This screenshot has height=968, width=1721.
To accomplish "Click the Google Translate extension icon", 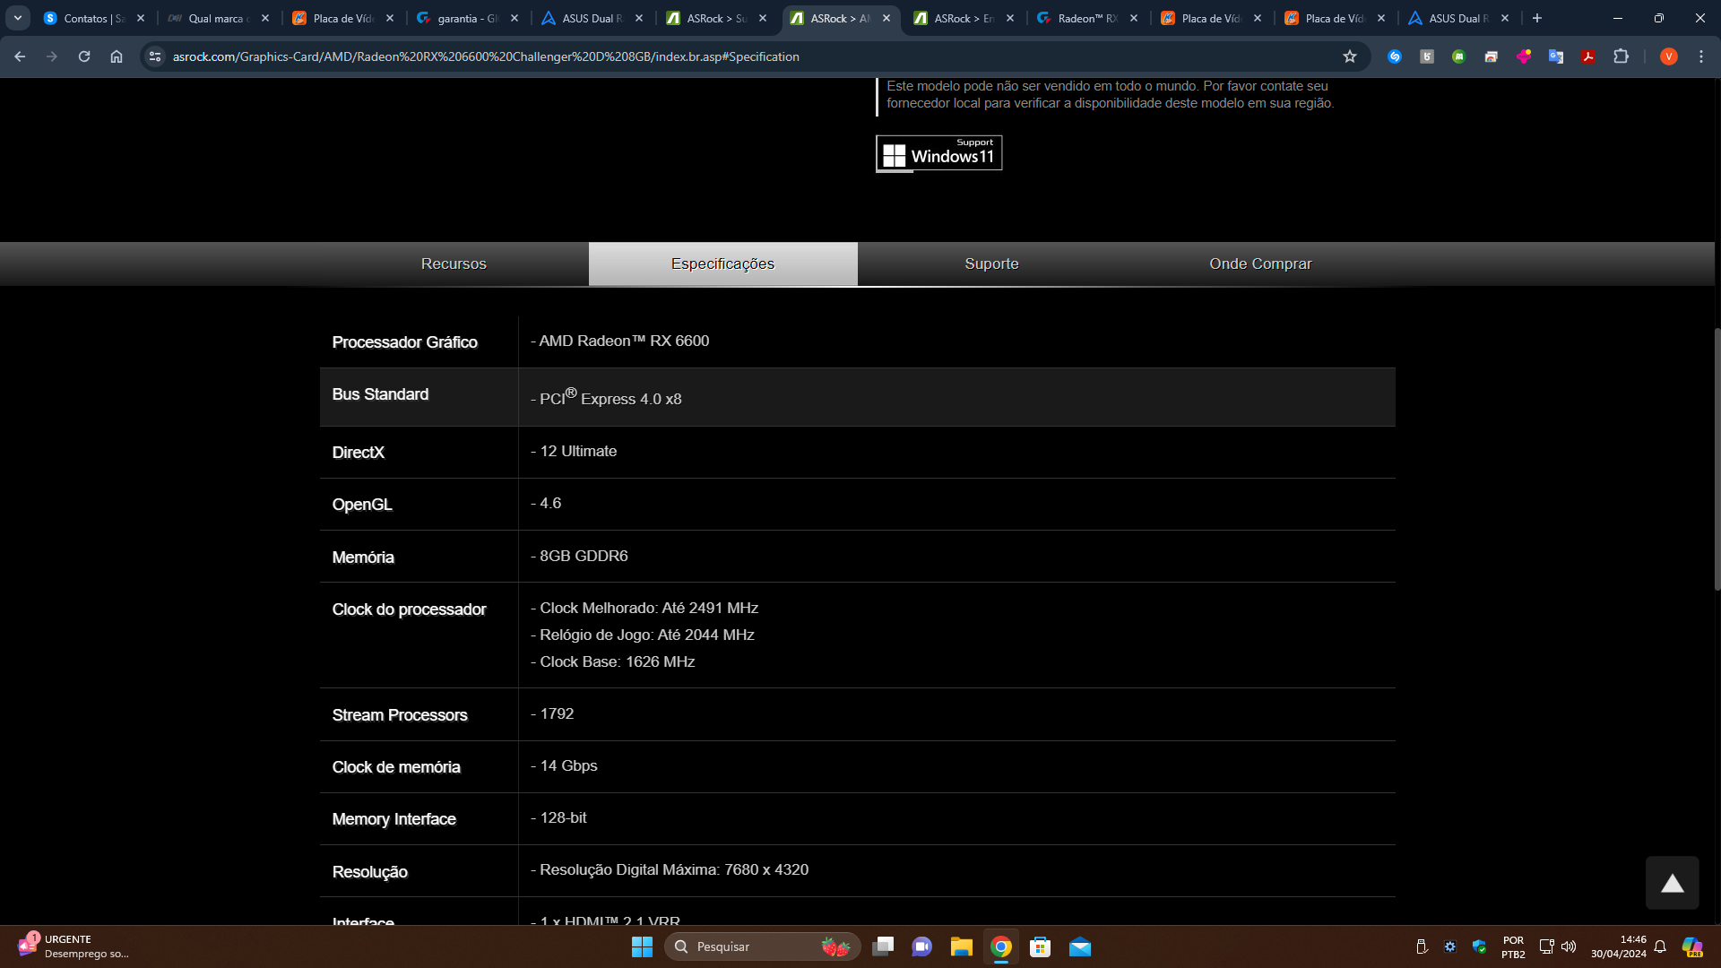I will point(1556,56).
